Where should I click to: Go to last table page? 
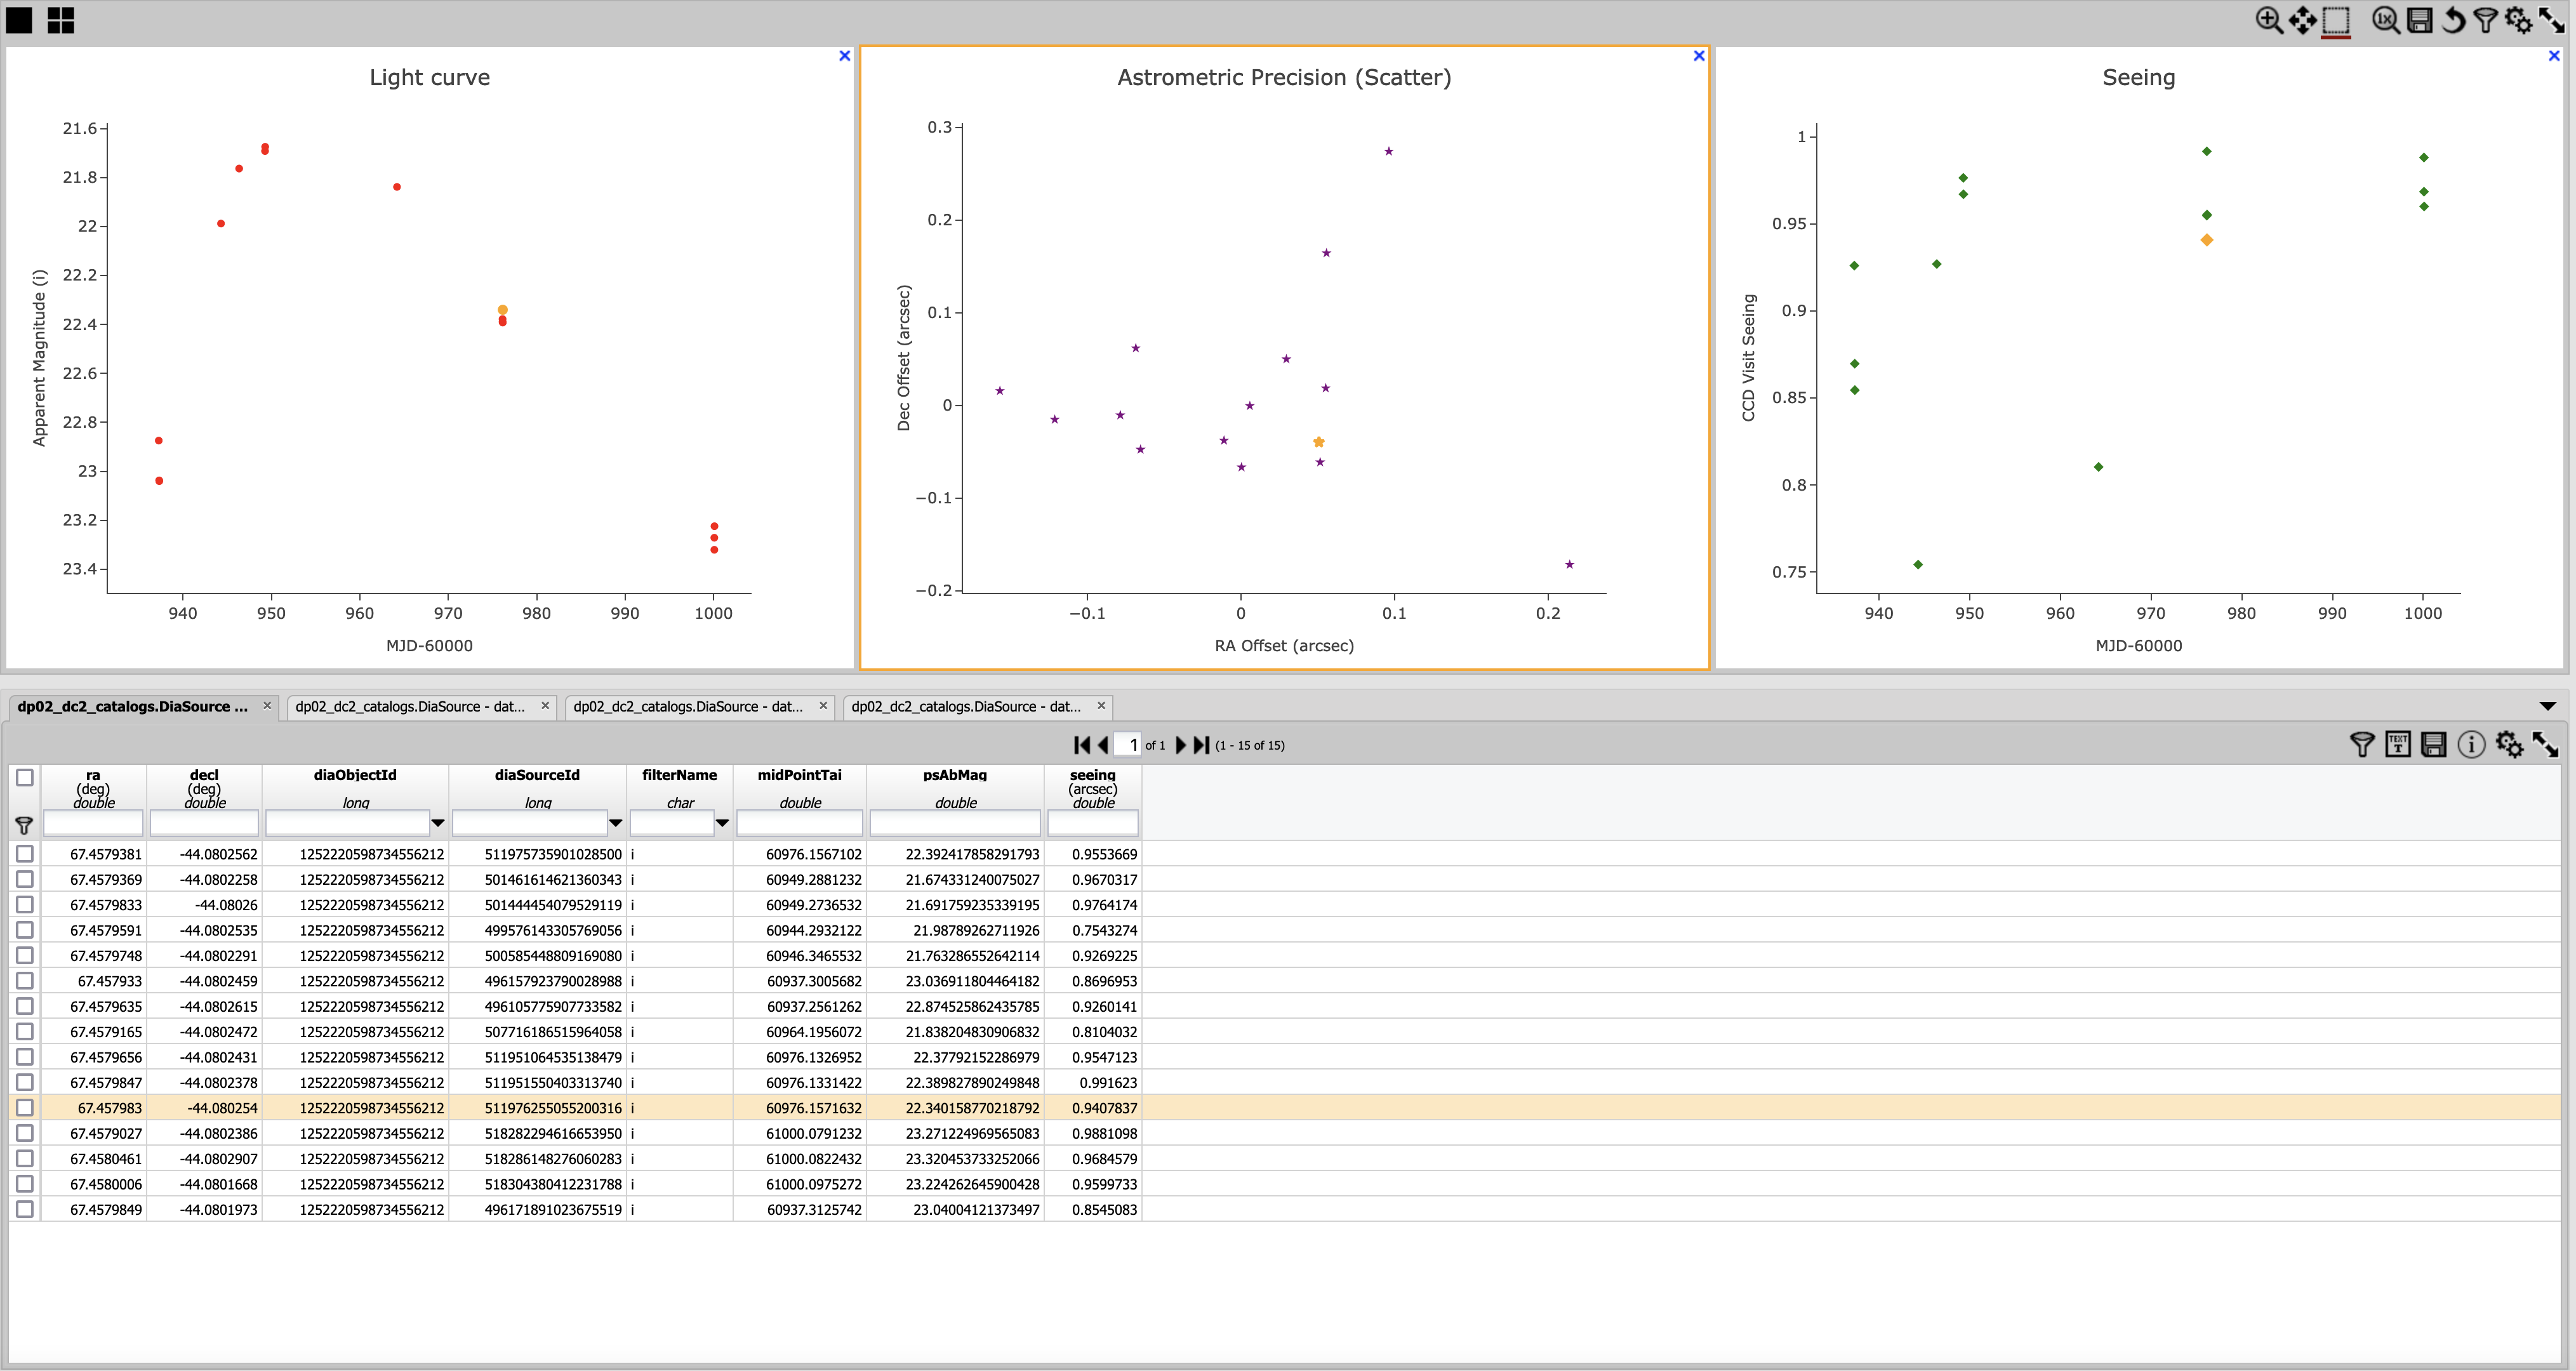[x=1202, y=745]
